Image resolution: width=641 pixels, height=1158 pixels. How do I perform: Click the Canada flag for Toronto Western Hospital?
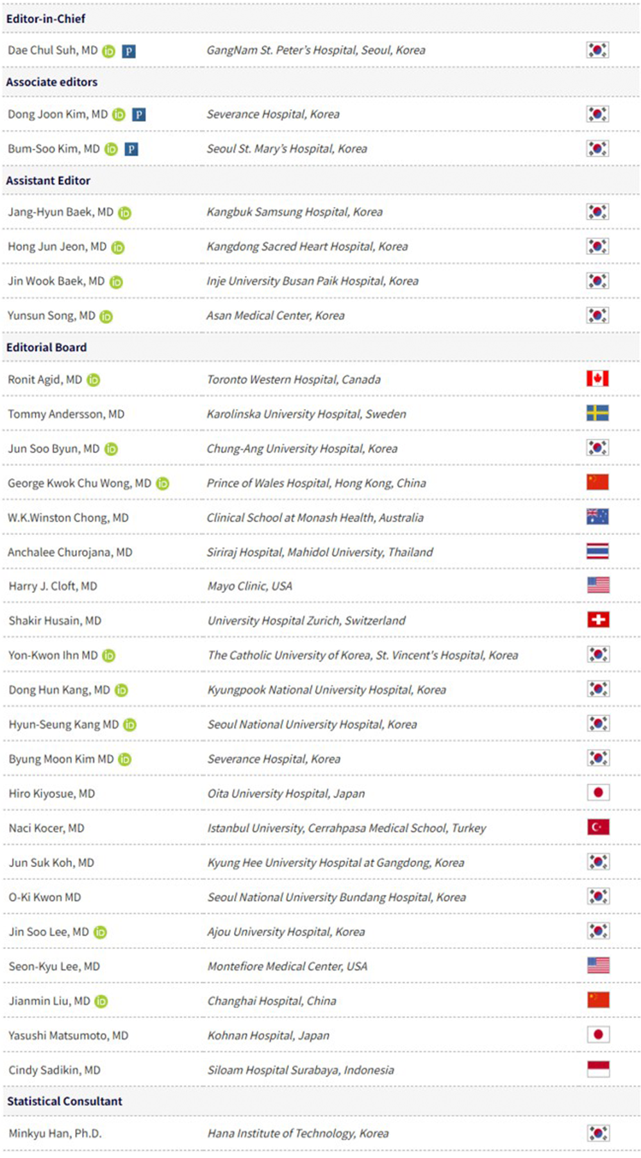coord(597,379)
